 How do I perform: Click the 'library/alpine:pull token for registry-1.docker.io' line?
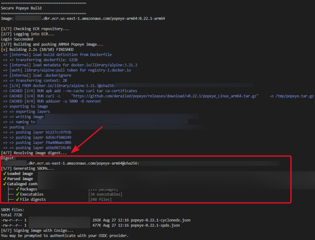pyautogui.click(x=67, y=70)
